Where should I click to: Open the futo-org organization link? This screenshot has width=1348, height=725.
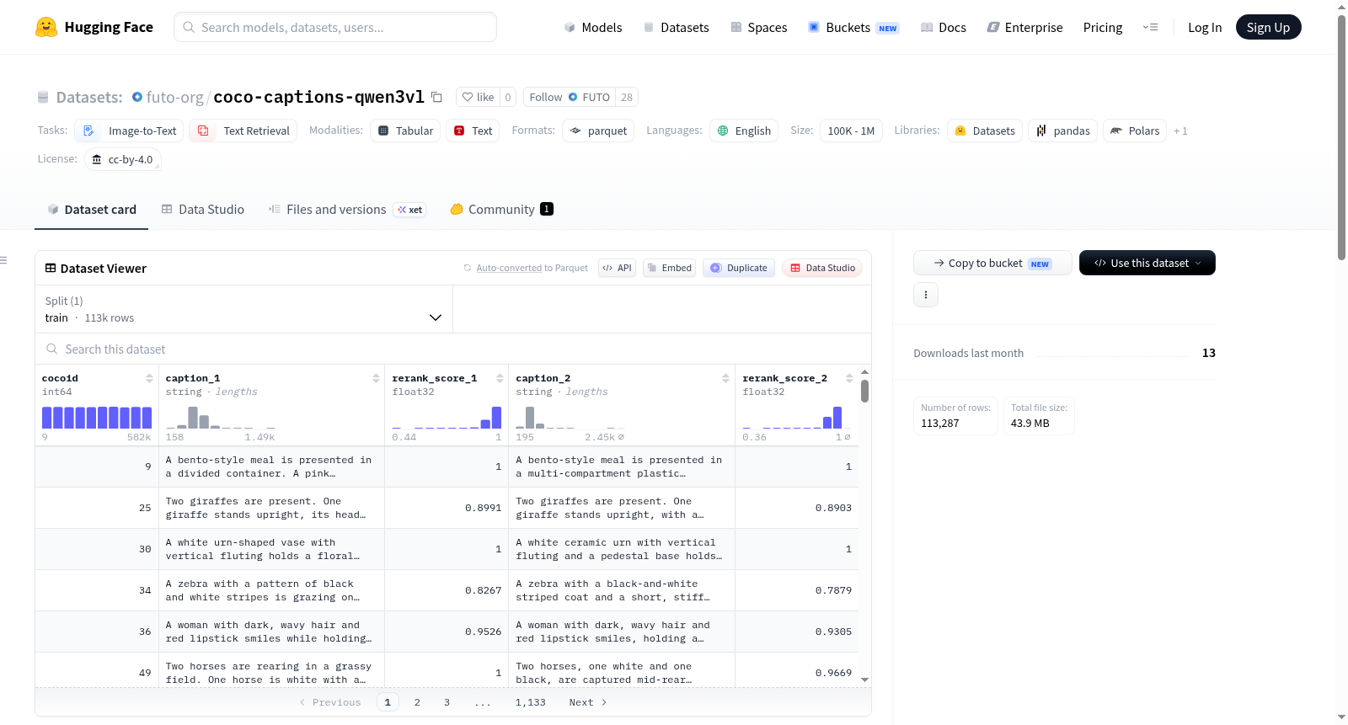[175, 97]
